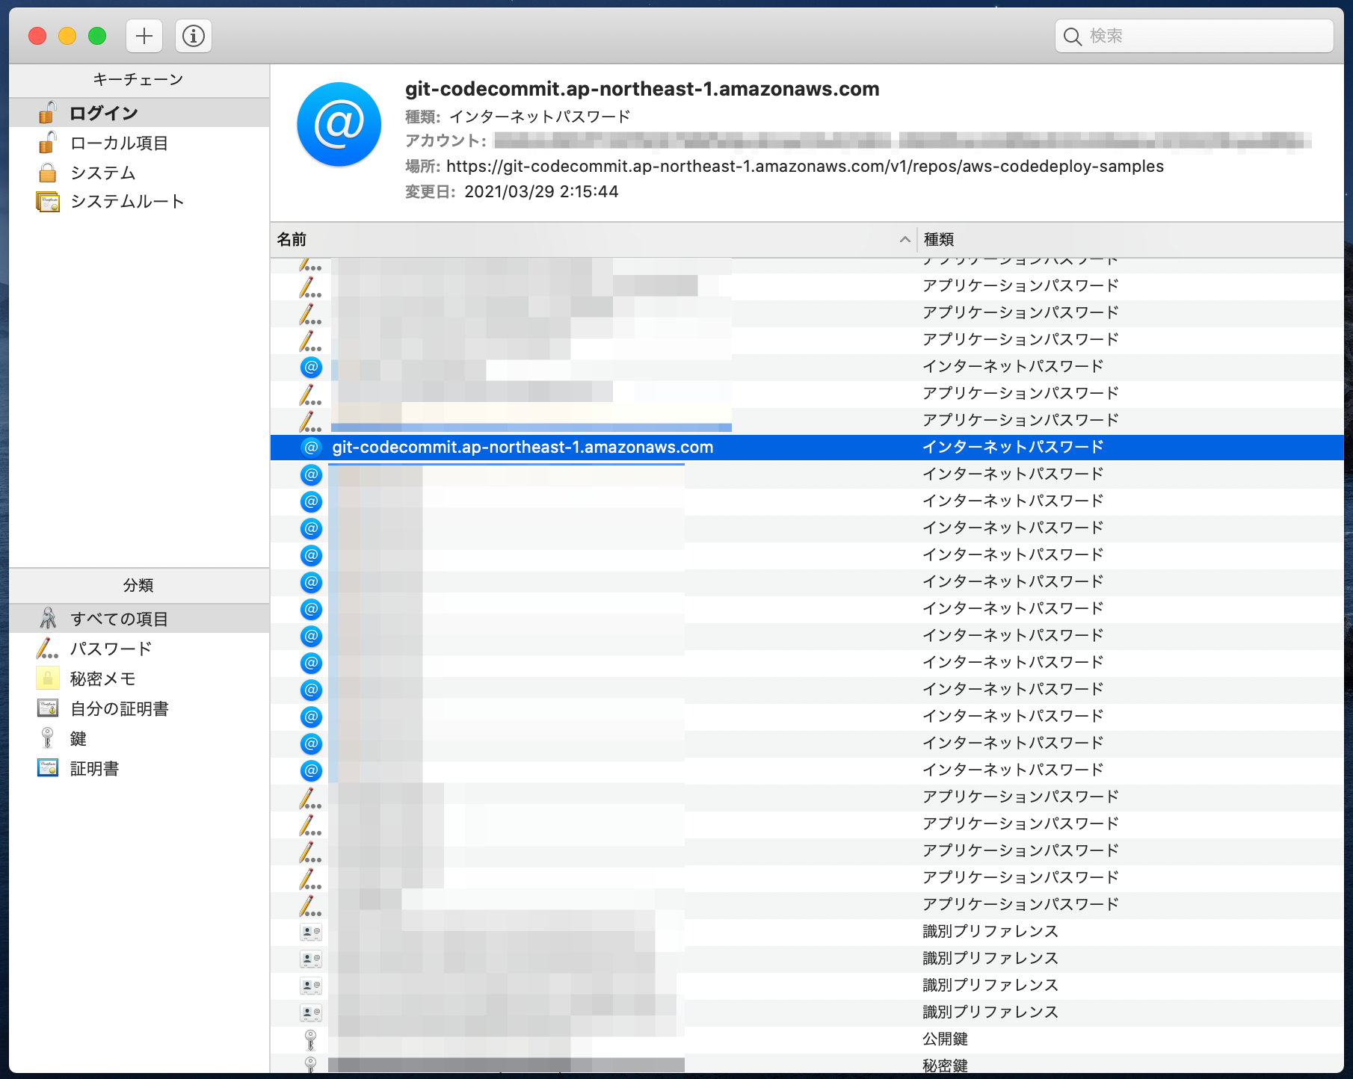The height and width of the screenshot is (1079, 1353).
Task: Sort by the 種類 column header
Action: (x=1130, y=240)
